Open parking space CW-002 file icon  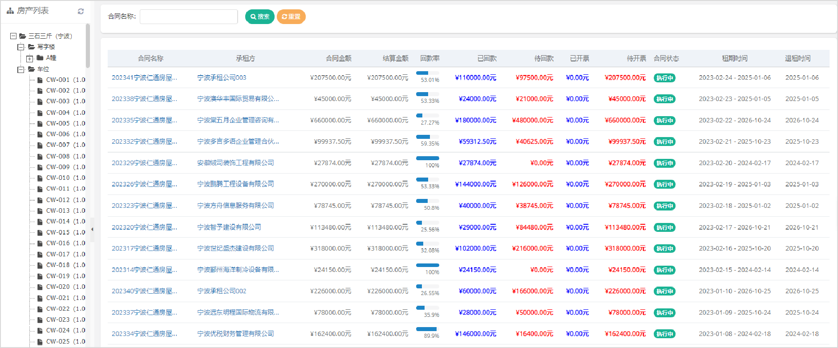(40, 91)
